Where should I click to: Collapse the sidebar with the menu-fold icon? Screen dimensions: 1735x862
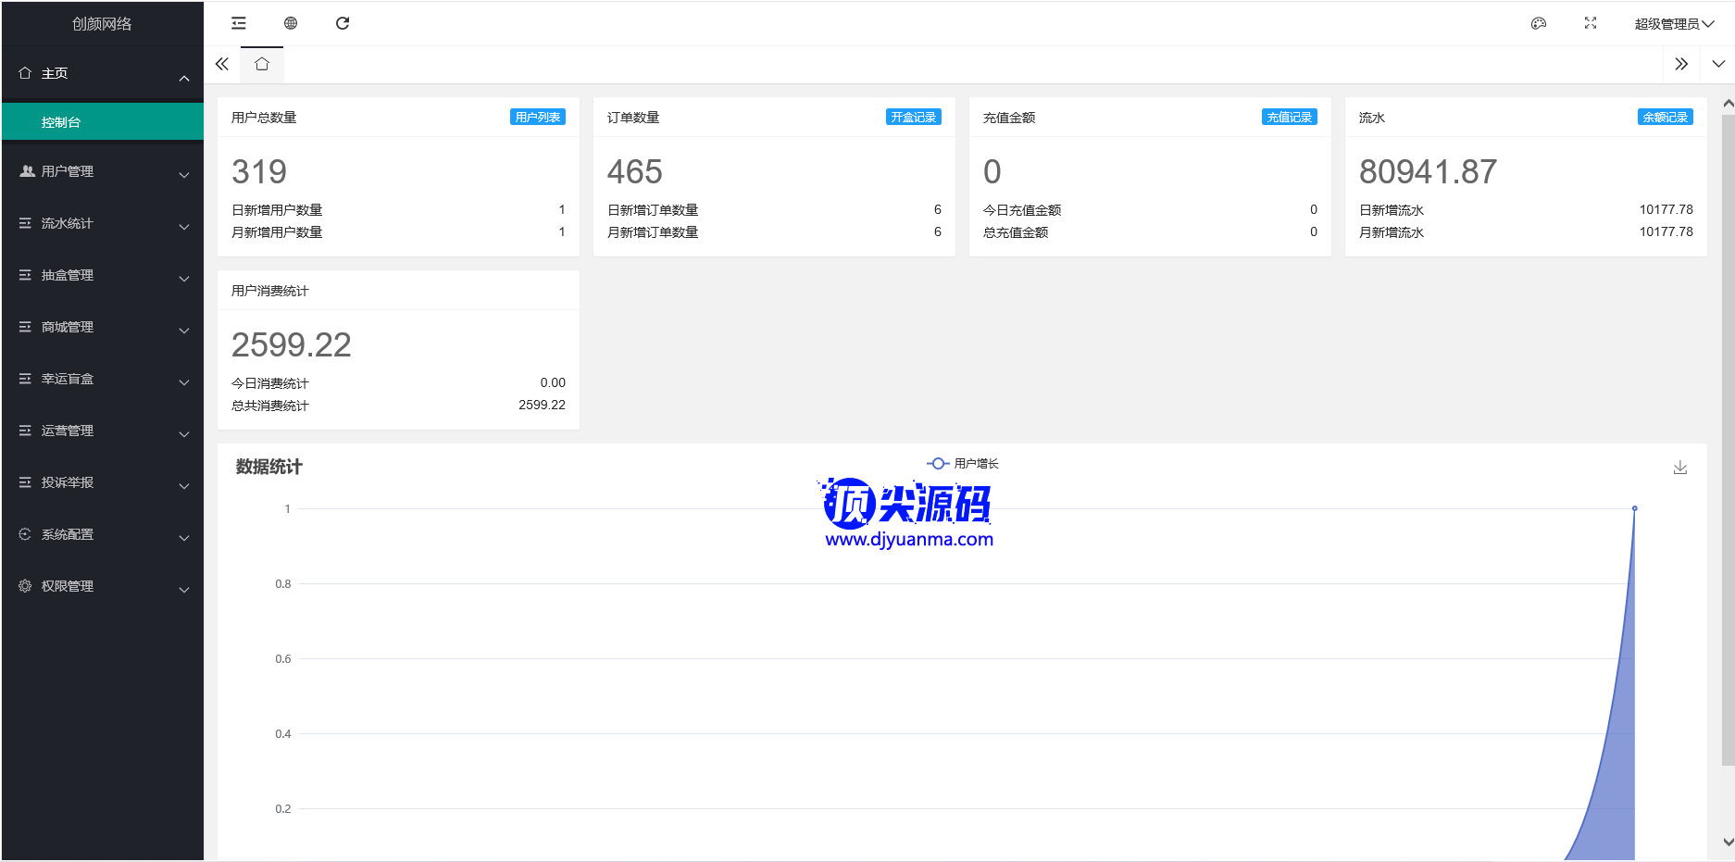[239, 23]
